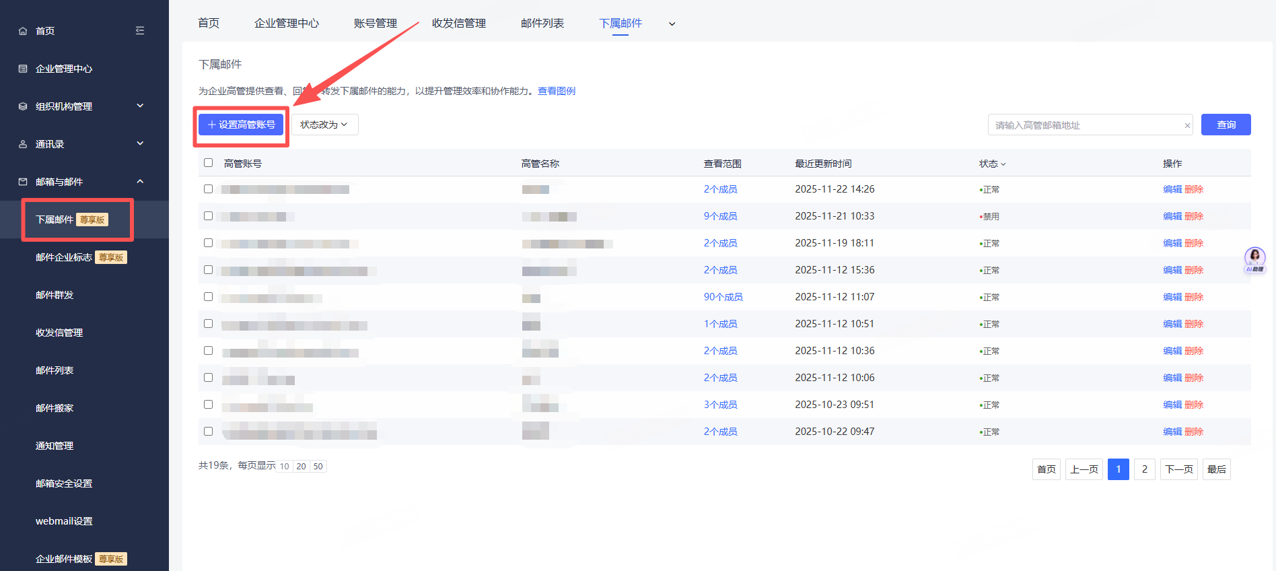Click the 上一页 pagination button
The width and height of the screenshot is (1276, 571).
coord(1084,469)
